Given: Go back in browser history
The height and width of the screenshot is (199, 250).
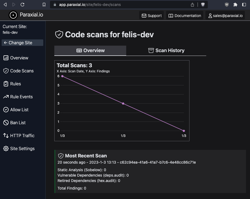Looking at the screenshot, I should (5, 5).
